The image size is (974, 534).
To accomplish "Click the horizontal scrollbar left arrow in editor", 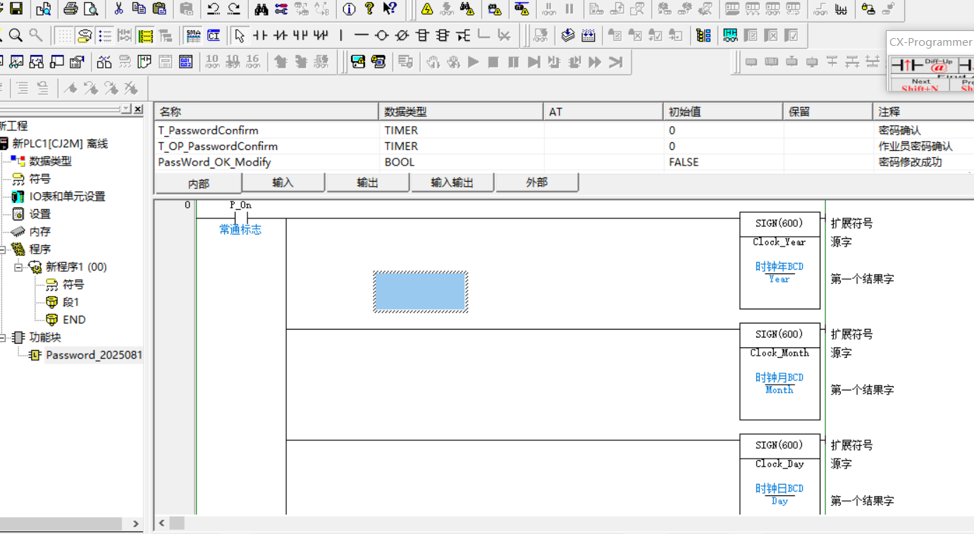I will [162, 523].
